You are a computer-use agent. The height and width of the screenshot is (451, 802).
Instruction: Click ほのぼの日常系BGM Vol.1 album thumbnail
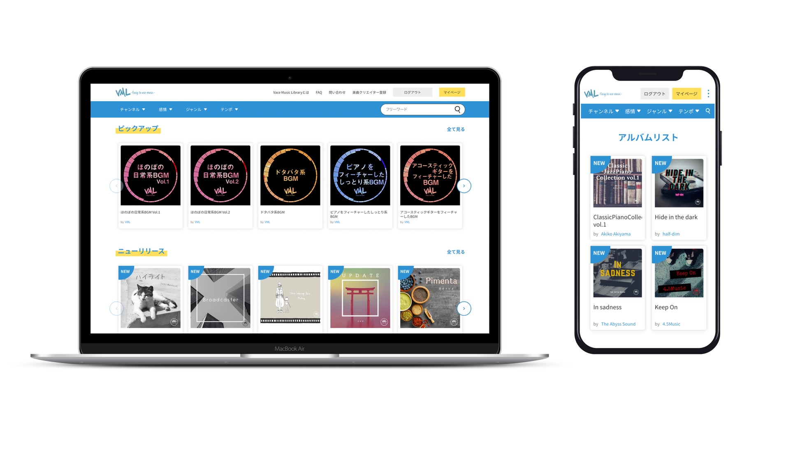click(x=151, y=175)
